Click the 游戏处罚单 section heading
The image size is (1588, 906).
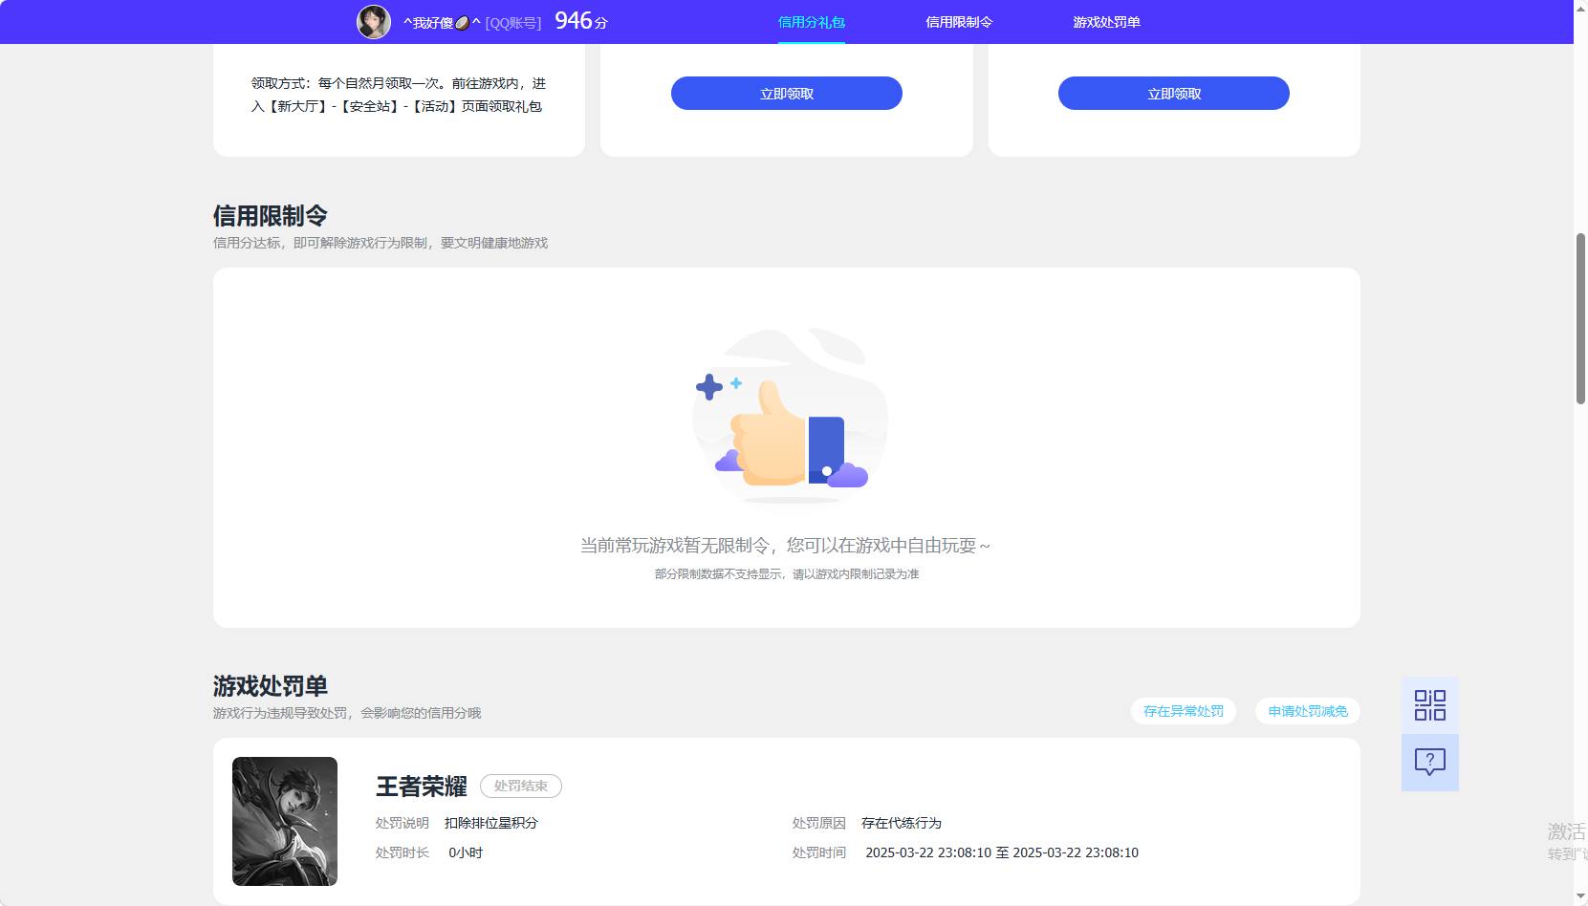pyautogui.click(x=271, y=686)
